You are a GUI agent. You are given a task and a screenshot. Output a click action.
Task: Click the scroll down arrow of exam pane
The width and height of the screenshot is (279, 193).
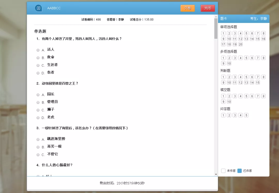coord(216,174)
